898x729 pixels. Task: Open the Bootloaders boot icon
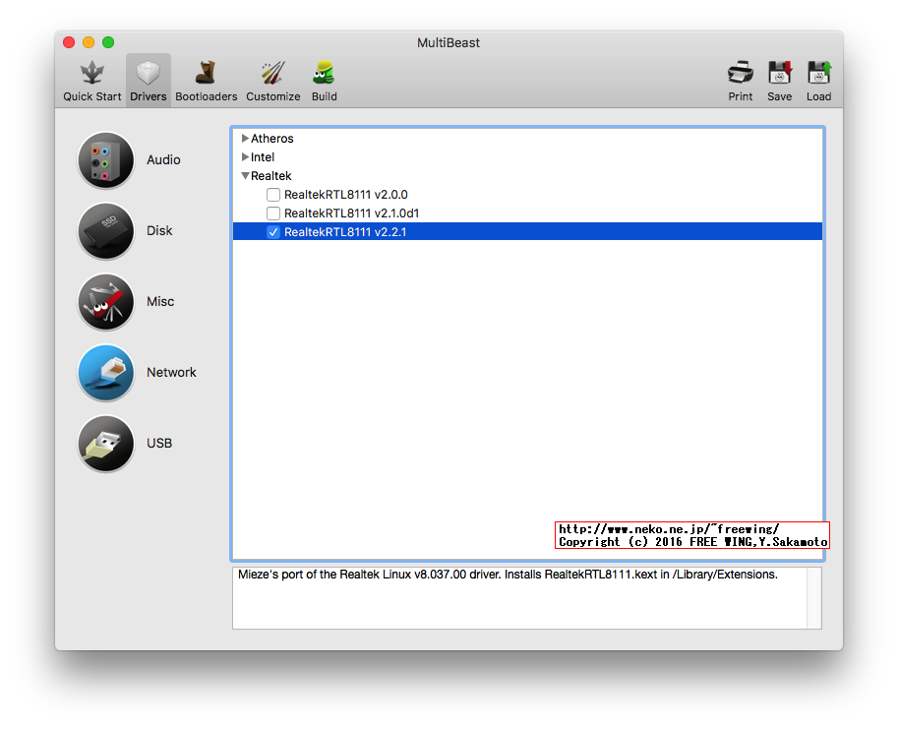click(x=206, y=74)
